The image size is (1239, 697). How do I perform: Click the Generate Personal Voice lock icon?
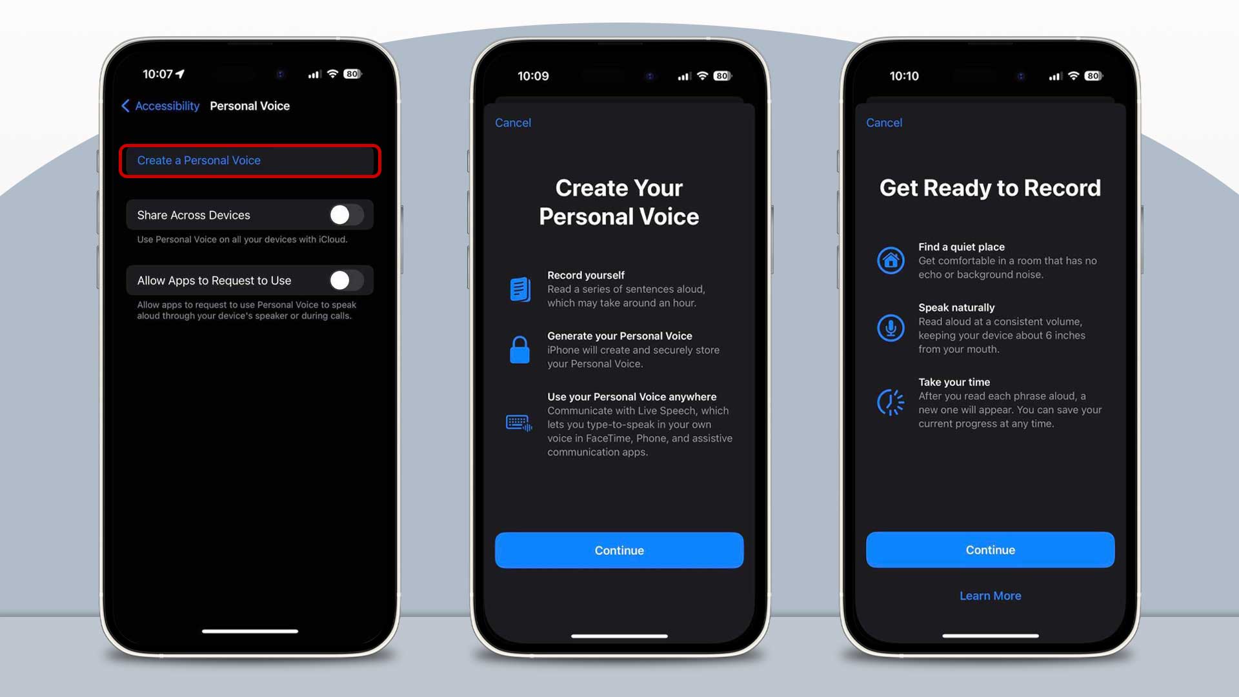[x=519, y=349]
